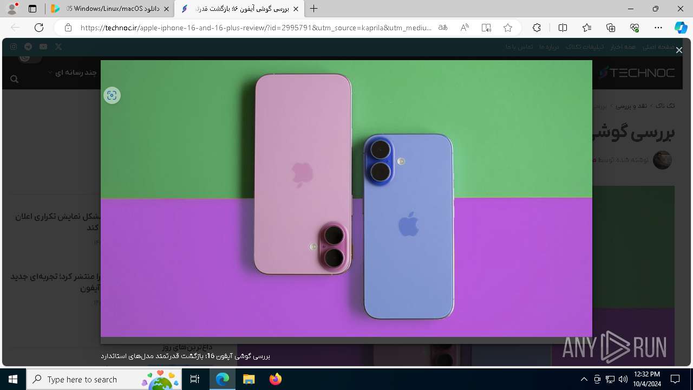Show hidden system tray icons
Viewport: 693px width, 390px height.
point(584,379)
